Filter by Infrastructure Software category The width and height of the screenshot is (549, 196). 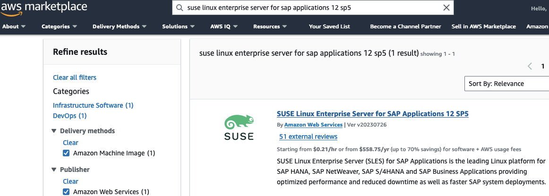(93, 105)
